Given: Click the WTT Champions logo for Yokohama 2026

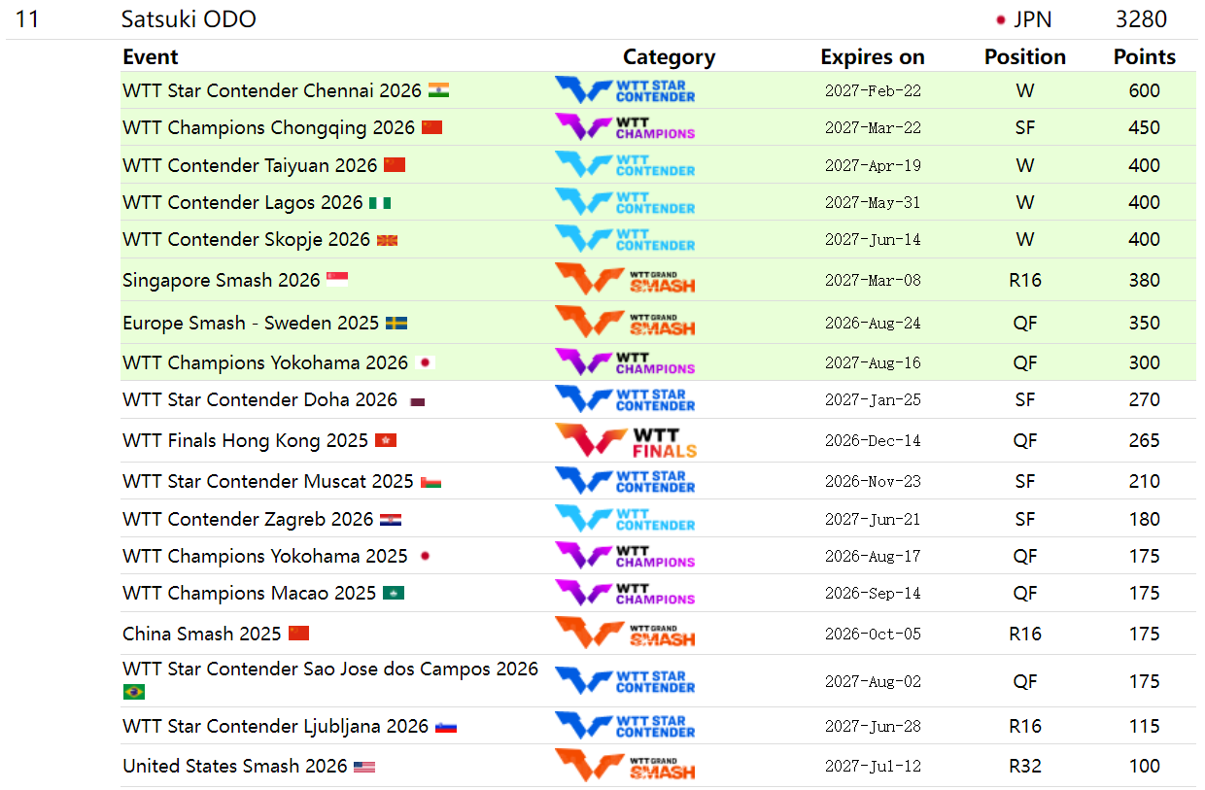Looking at the screenshot, I should [625, 362].
